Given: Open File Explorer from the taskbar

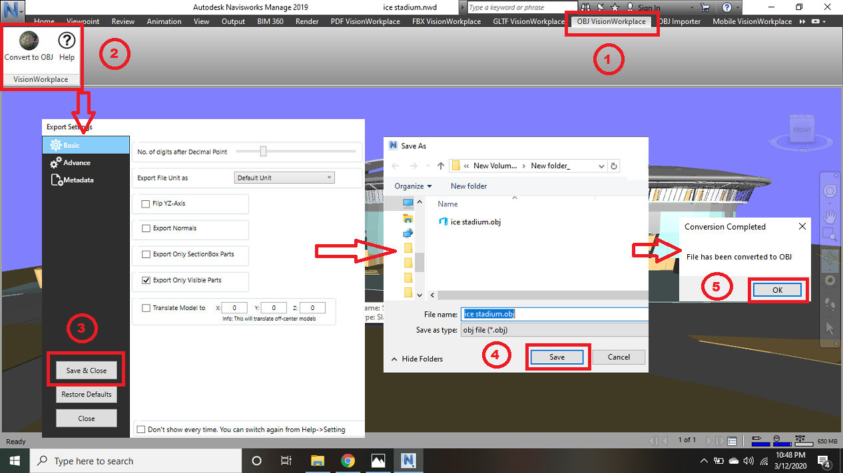Looking at the screenshot, I should [x=318, y=460].
